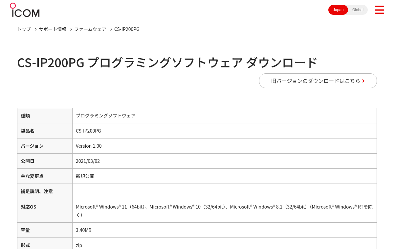Switch site region to Global
Image resolution: width=394 pixels, height=249 pixels.
point(358,10)
